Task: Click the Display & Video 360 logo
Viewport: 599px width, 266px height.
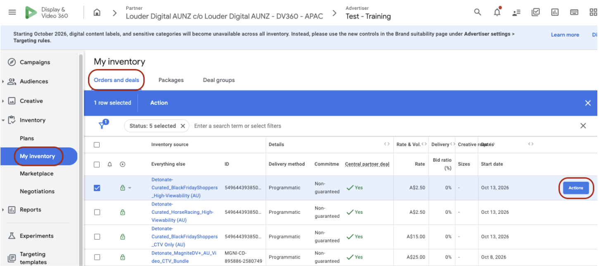Action: pyautogui.click(x=46, y=13)
